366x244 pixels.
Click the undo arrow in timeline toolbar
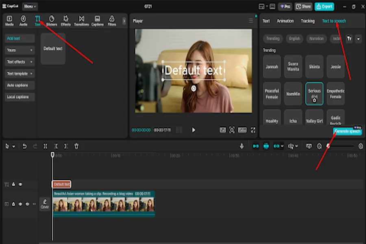[x=24, y=146]
